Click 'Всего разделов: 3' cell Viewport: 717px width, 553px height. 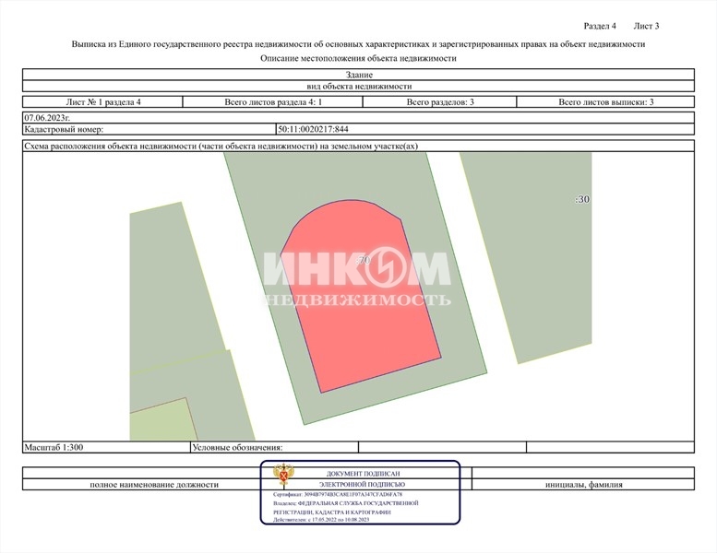(x=440, y=101)
